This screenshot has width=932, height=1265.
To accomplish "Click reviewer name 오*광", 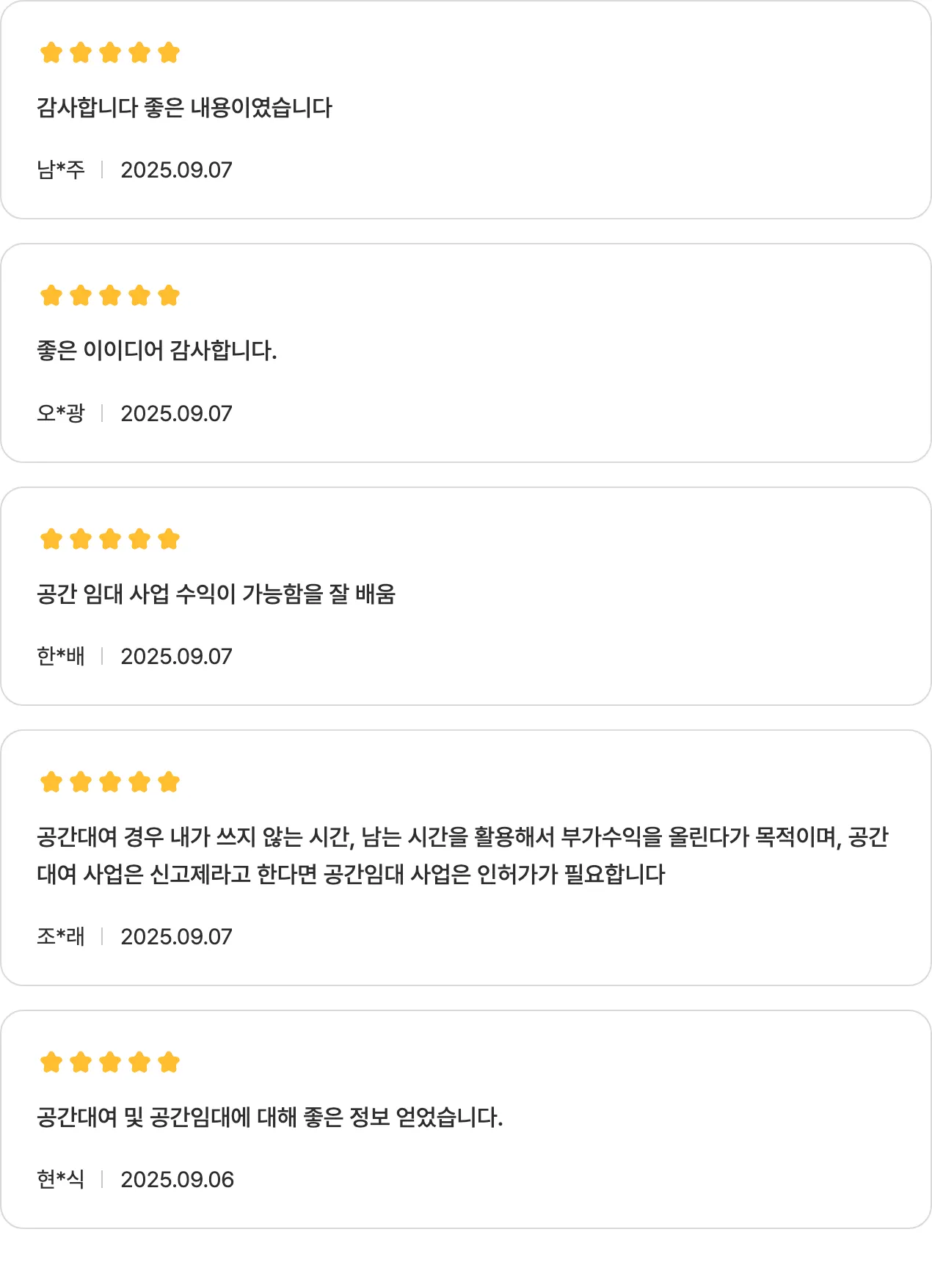I will pyautogui.click(x=61, y=414).
